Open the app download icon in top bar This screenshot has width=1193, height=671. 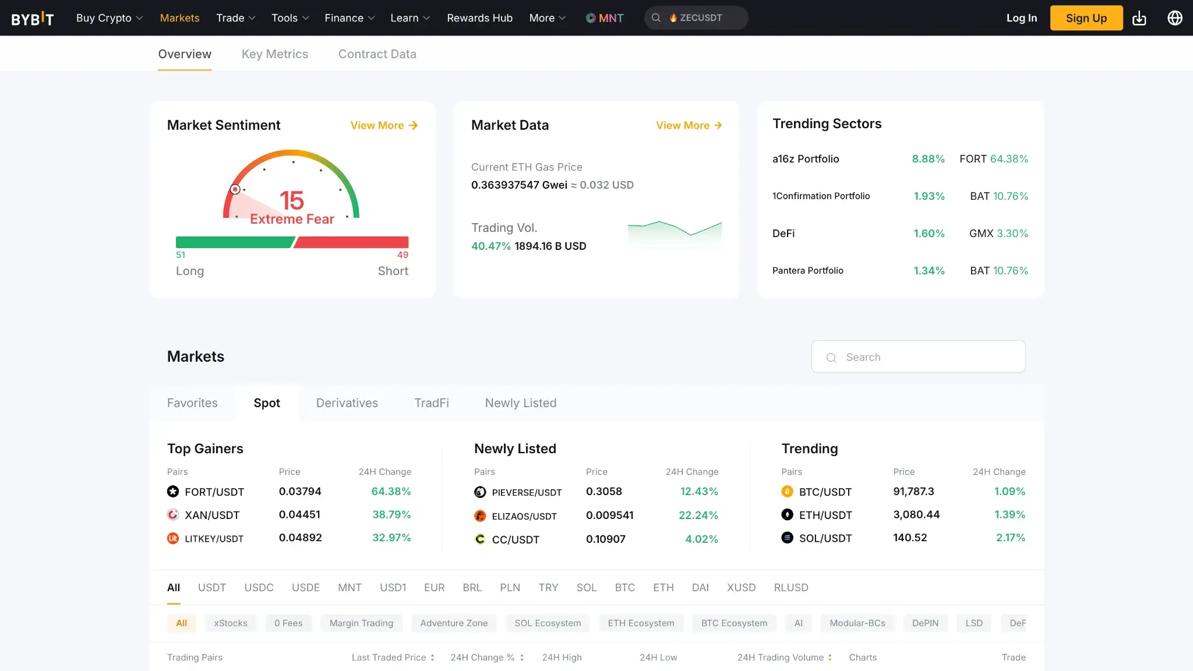(1139, 18)
